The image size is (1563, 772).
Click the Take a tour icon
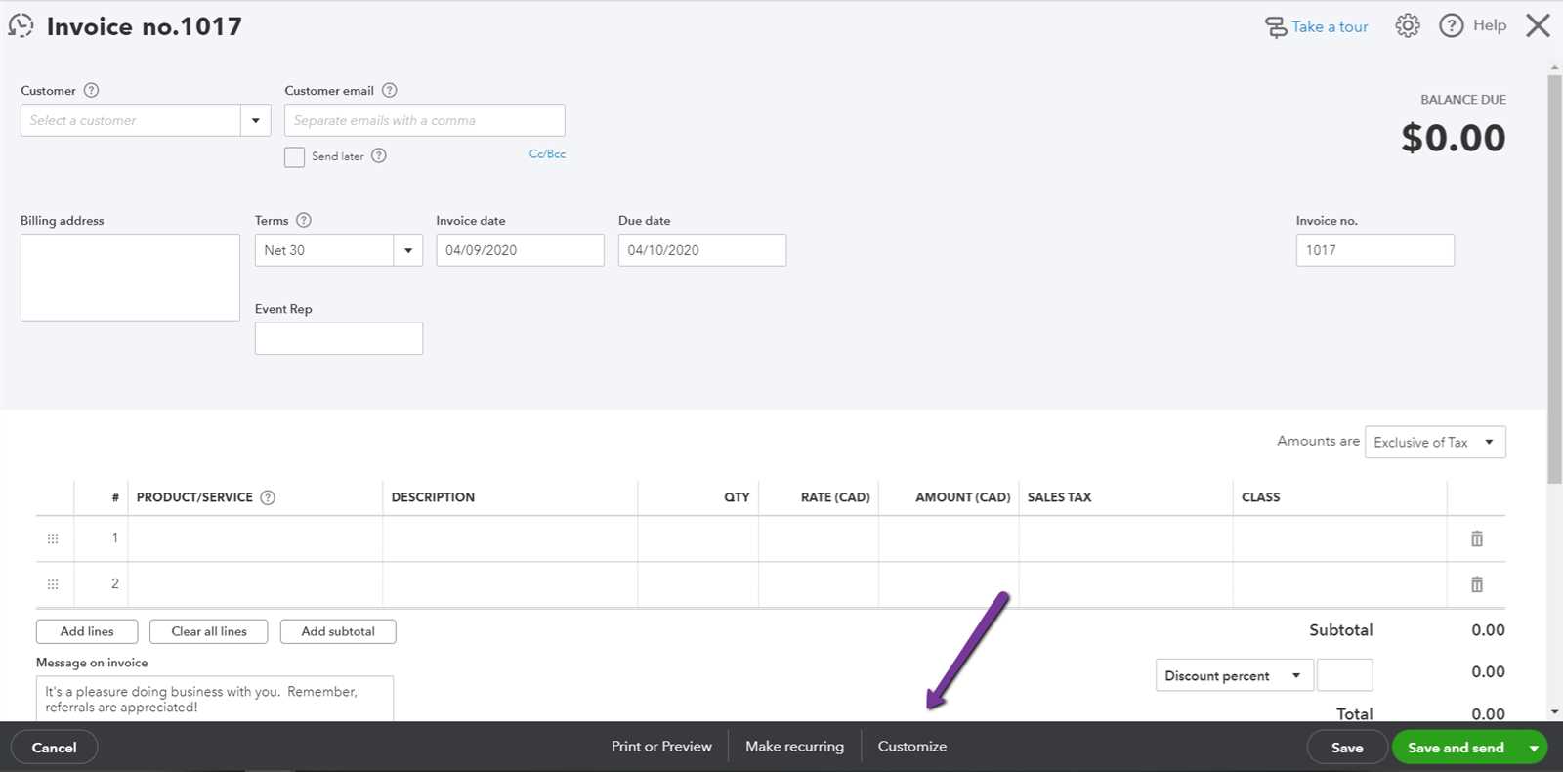pyautogui.click(x=1276, y=27)
